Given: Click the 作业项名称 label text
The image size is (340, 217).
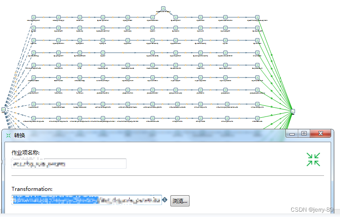Looking at the screenshot, I should click(25, 152).
